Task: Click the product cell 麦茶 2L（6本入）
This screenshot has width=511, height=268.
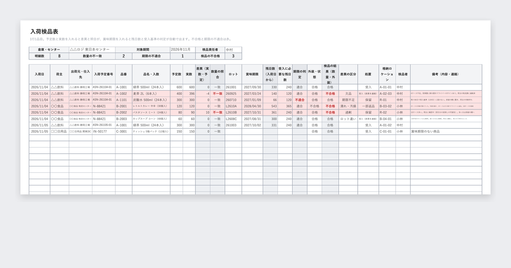Action: [x=151, y=94]
